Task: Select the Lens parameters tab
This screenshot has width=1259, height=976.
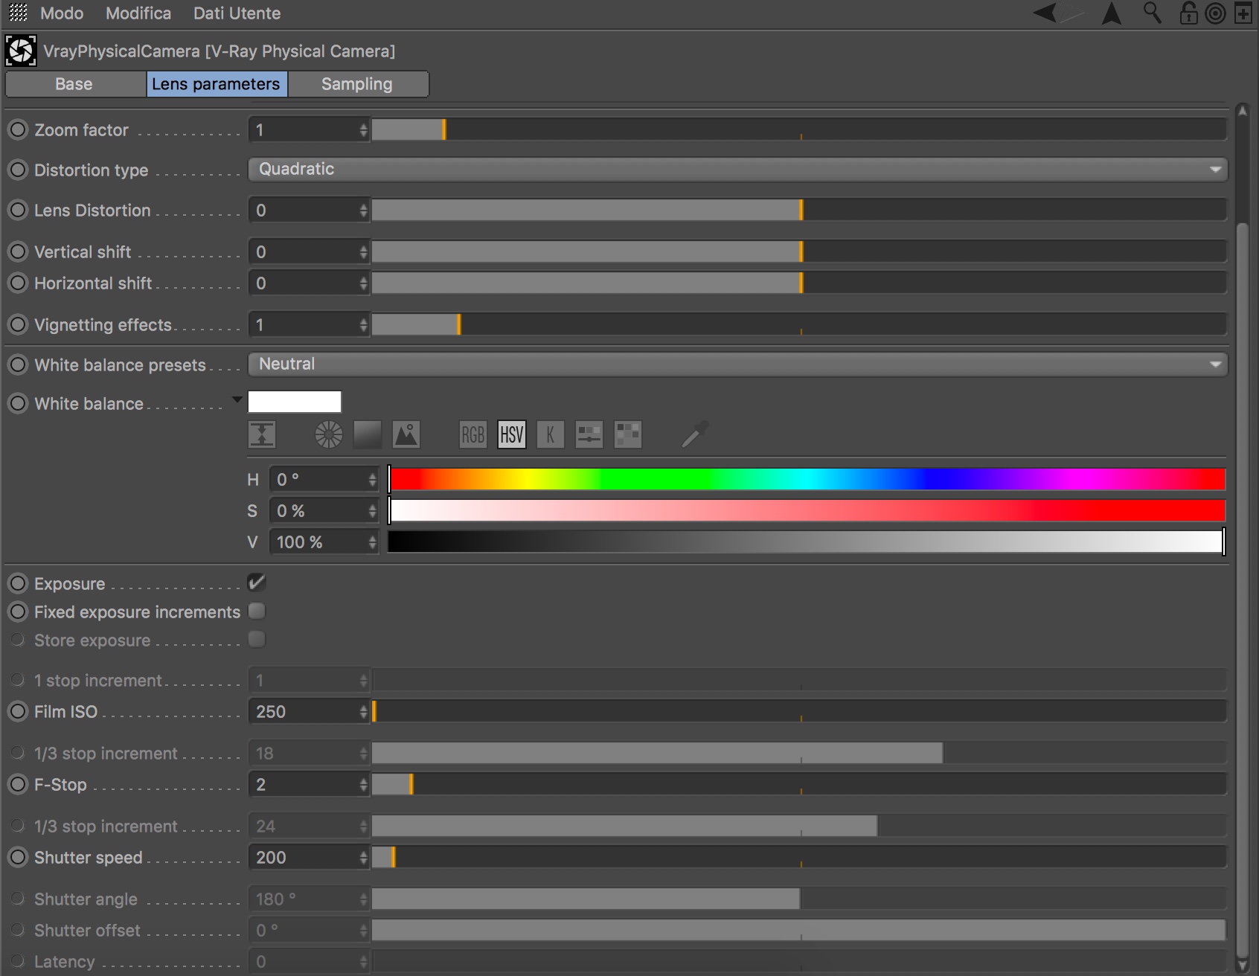Action: pyautogui.click(x=216, y=84)
